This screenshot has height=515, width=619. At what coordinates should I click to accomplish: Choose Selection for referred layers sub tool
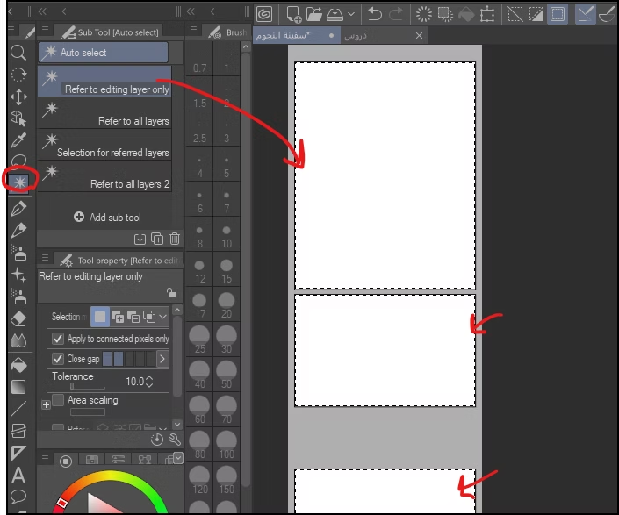(104, 145)
